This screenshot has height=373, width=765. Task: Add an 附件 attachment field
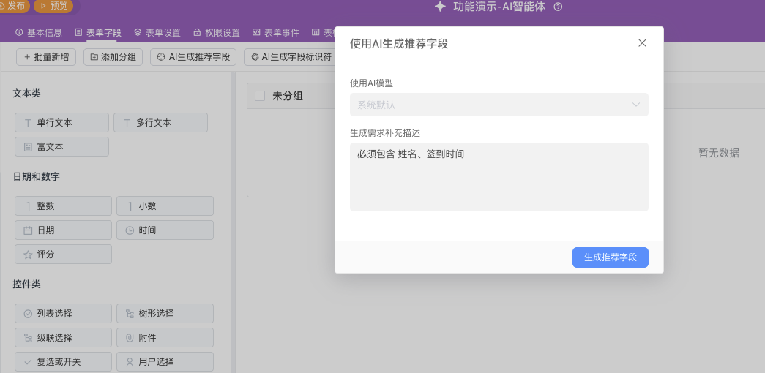[165, 337]
